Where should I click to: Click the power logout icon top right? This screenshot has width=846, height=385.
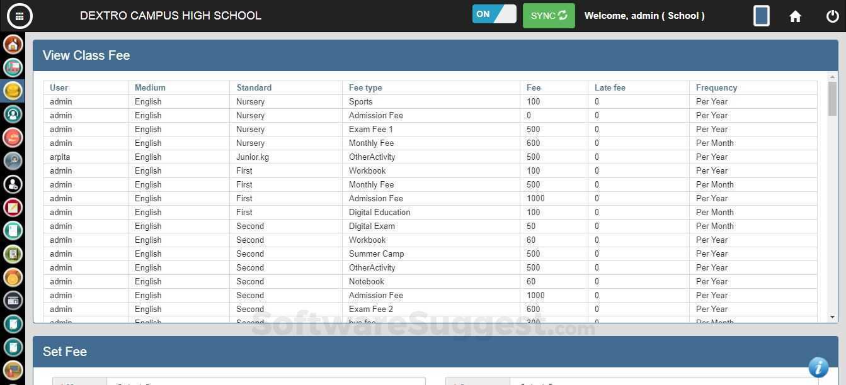[833, 16]
